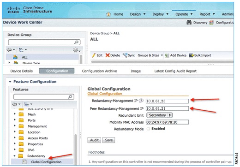This screenshot has width=240, height=167.
Task: Enable the Redundancy Mode checkbox
Action: (x=148, y=129)
